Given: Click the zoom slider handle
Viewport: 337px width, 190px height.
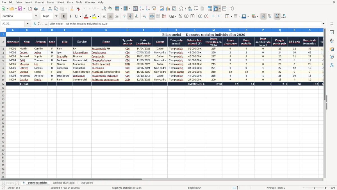Looking at the screenshot, I should 315,188.
